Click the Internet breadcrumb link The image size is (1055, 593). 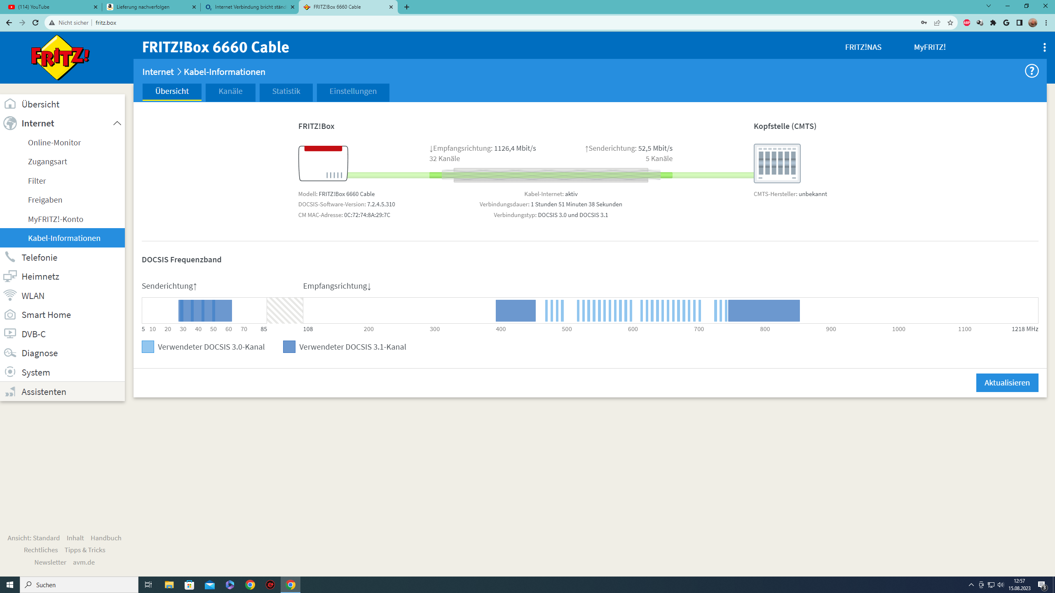point(158,72)
